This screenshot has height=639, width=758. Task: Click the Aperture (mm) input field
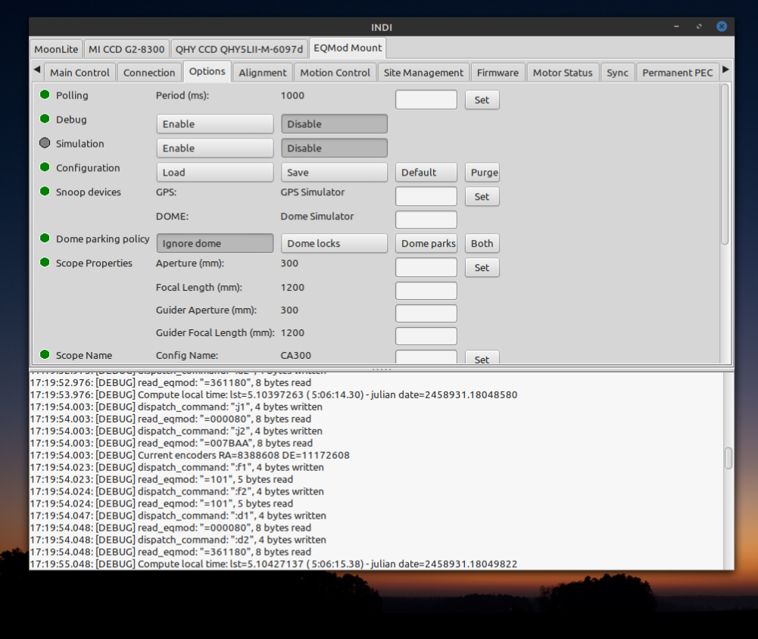(426, 267)
